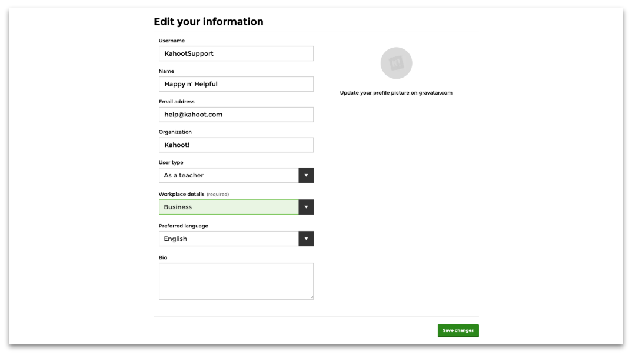The height and width of the screenshot is (355, 632).
Task: Click the 'Workplace details' label text
Action: [x=181, y=194]
